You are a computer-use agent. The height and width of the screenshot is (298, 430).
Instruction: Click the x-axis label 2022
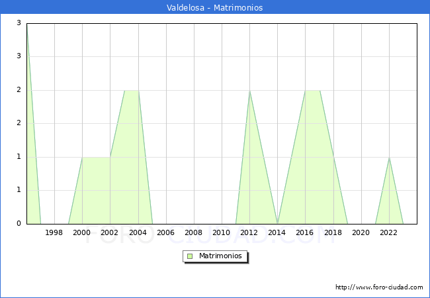(388, 232)
